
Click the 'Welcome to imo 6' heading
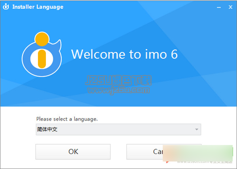(124, 54)
